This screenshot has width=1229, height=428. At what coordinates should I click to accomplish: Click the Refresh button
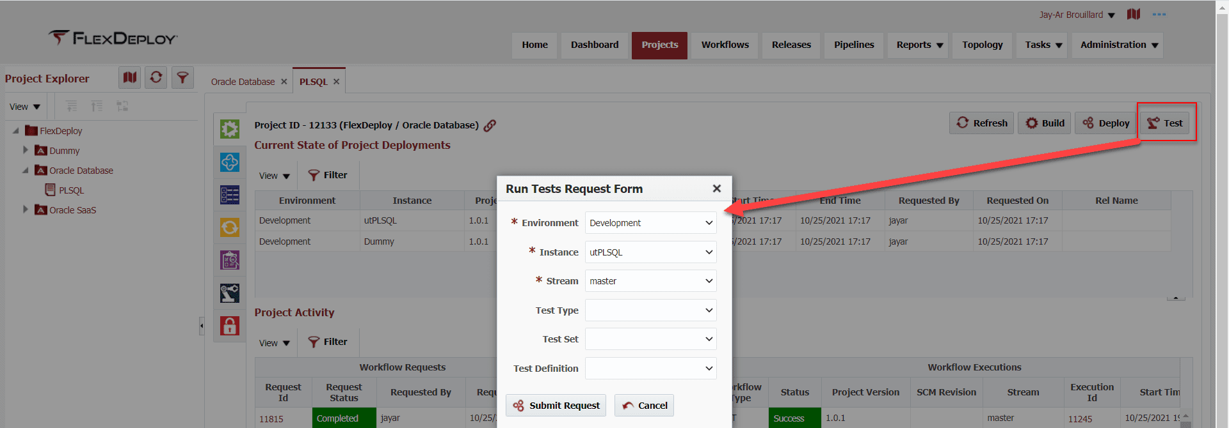981,123
